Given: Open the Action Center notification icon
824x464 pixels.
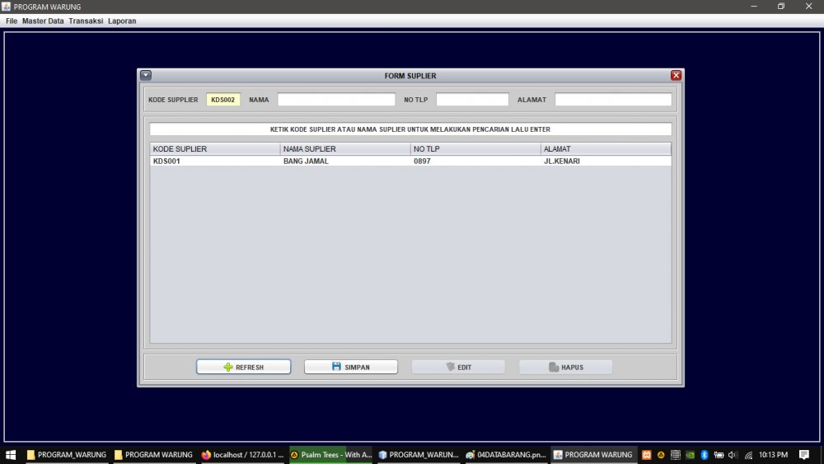Looking at the screenshot, I should tap(804, 455).
